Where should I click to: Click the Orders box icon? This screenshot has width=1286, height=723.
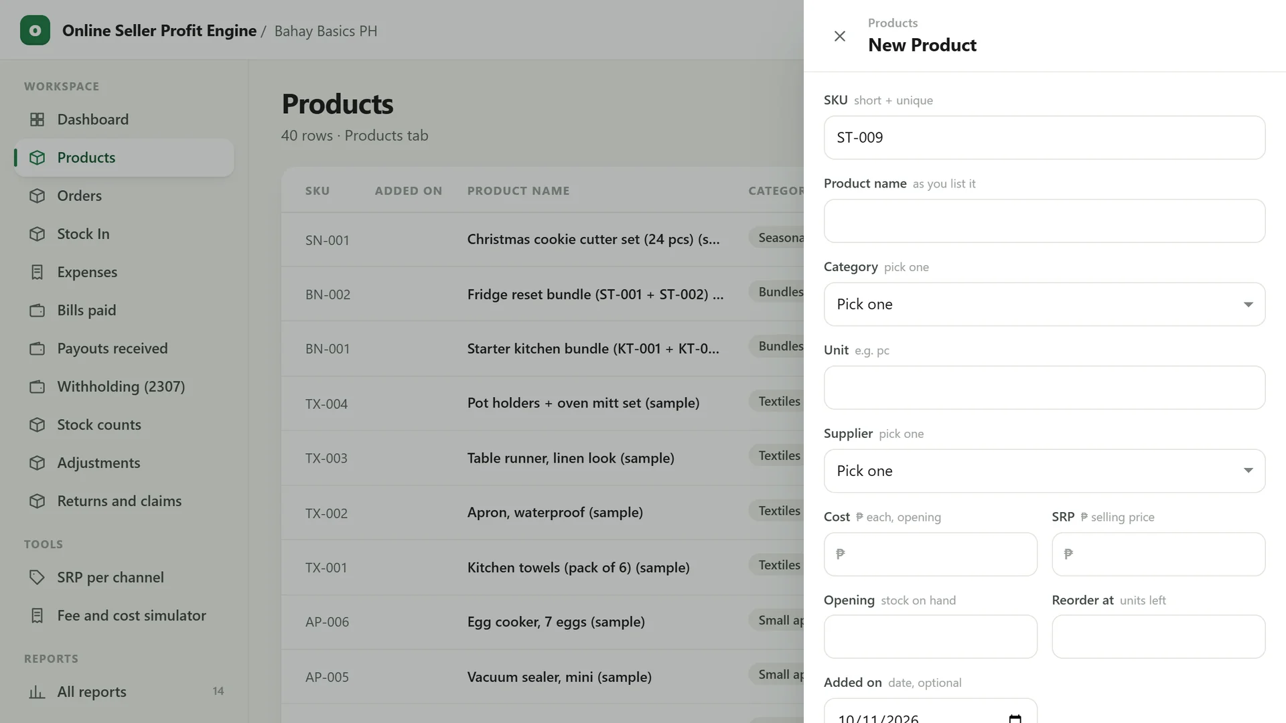click(38, 195)
